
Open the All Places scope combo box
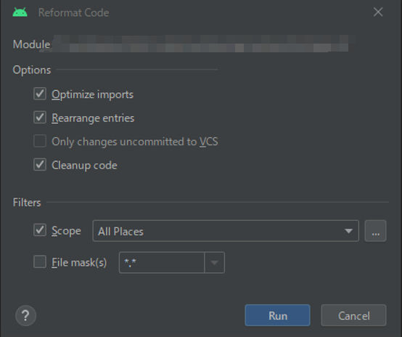point(226,231)
